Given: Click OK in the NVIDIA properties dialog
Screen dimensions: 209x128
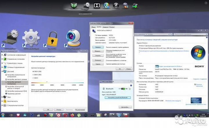Looking at the screenshot, I should [x=120, y=69].
